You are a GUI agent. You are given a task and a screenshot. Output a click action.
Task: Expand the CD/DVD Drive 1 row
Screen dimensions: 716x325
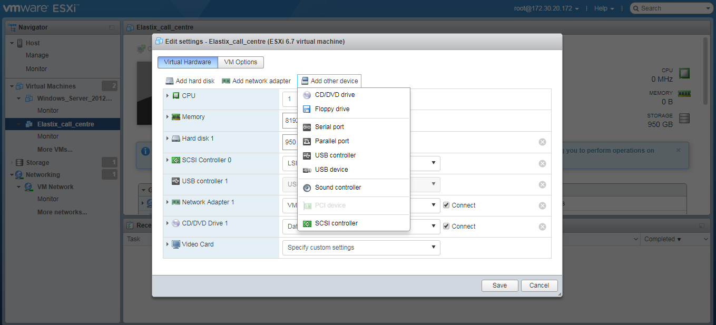click(168, 223)
